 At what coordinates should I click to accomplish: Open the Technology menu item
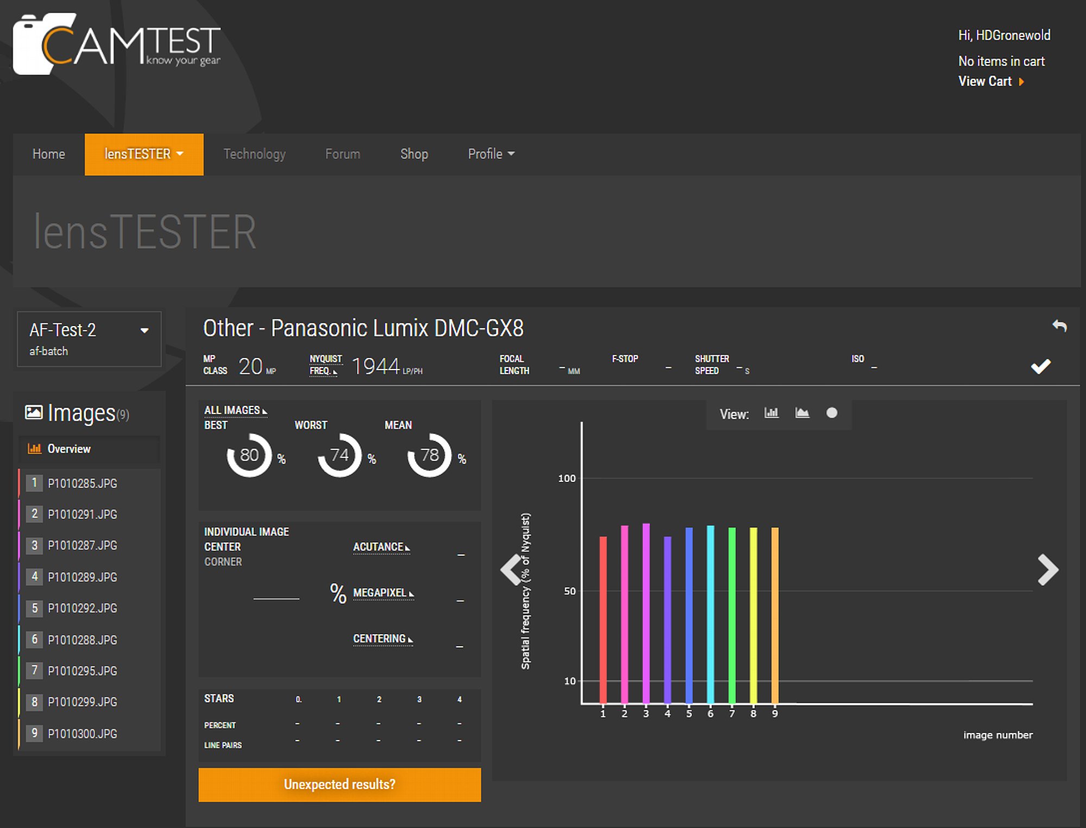(255, 155)
